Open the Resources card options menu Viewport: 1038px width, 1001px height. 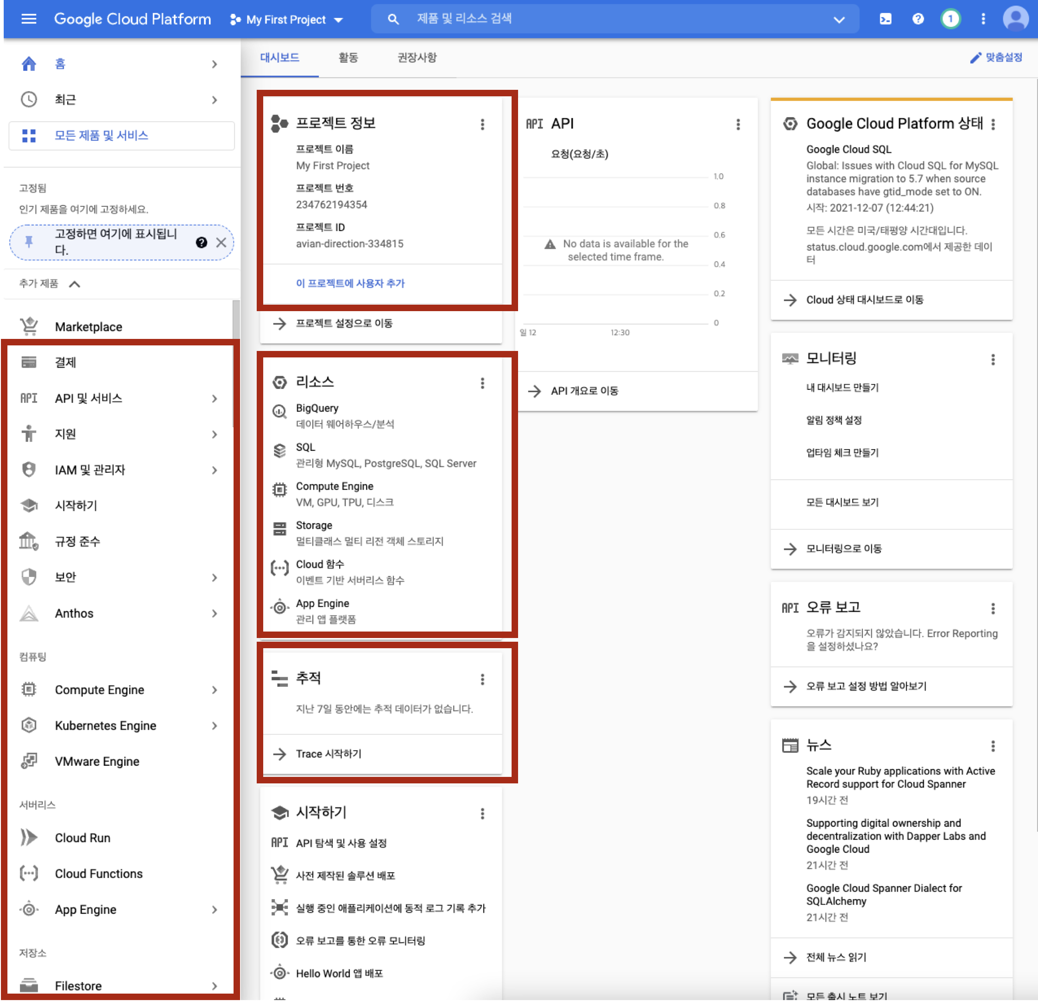click(x=482, y=383)
